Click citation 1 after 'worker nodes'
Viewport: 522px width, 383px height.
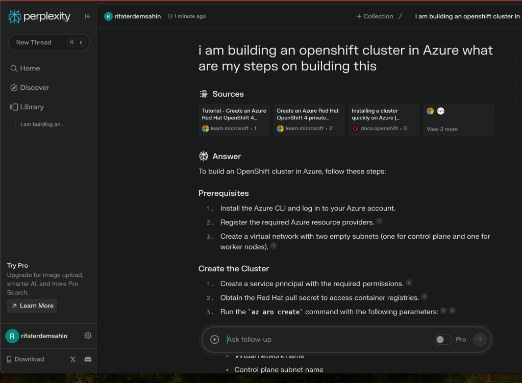click(274, 246)
